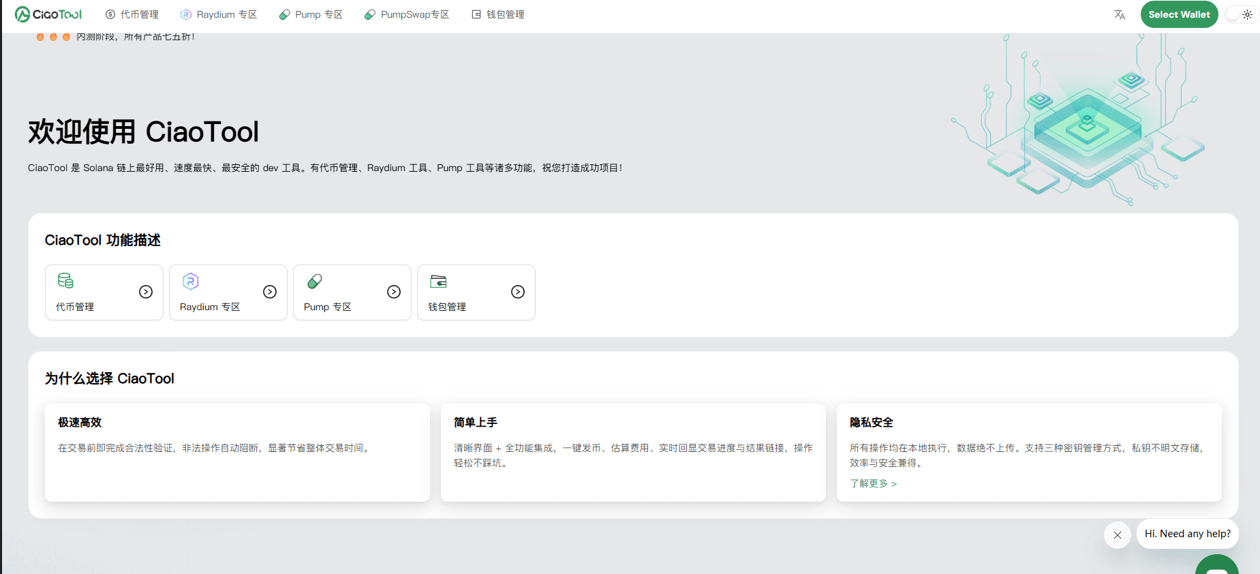Click the 钱包管理 card label
The height and width of the screenshot is (574, 1260).
(x=447, y=307)
